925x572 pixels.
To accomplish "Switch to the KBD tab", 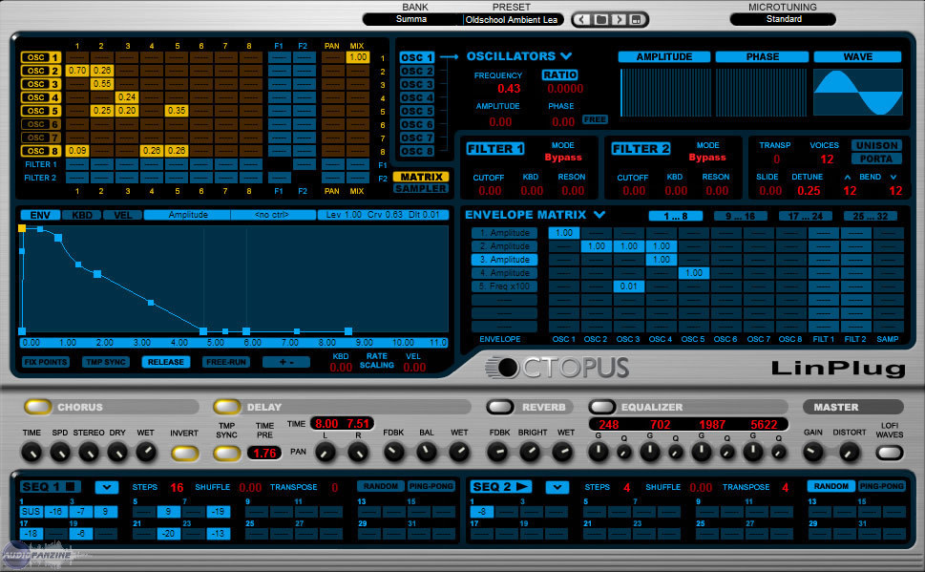I will pyautogui.click(x=82, y=215).
